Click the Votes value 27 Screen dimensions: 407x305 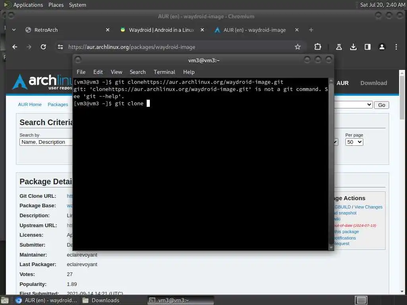pyautogui.click(x=70, y=274)
